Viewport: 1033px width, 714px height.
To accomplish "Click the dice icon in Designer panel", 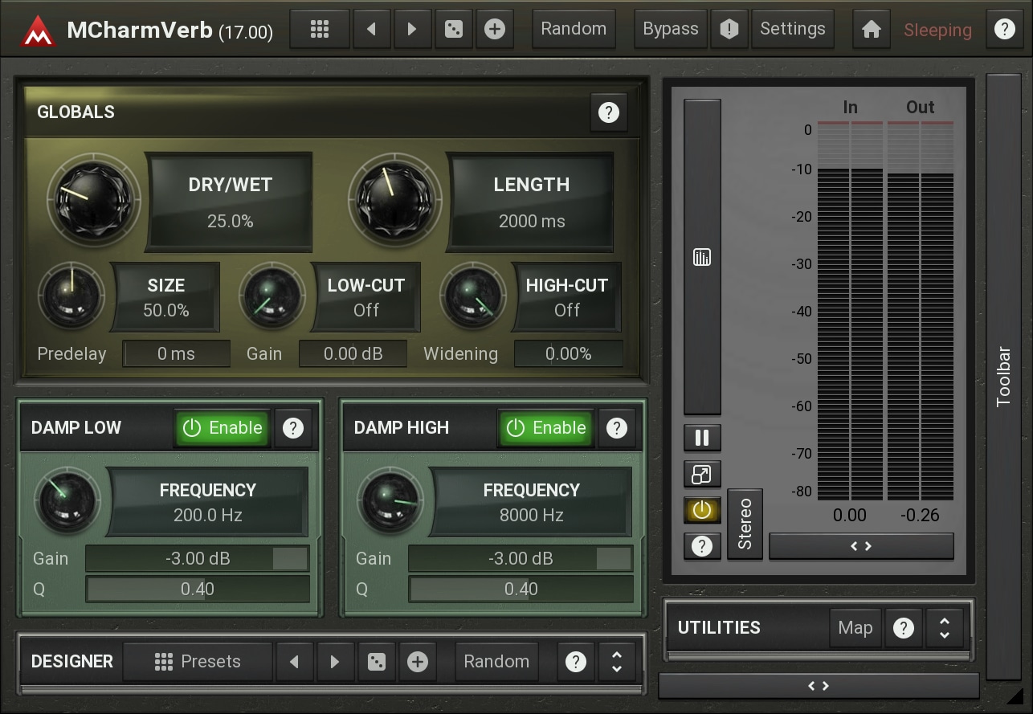I will point(376,662).
